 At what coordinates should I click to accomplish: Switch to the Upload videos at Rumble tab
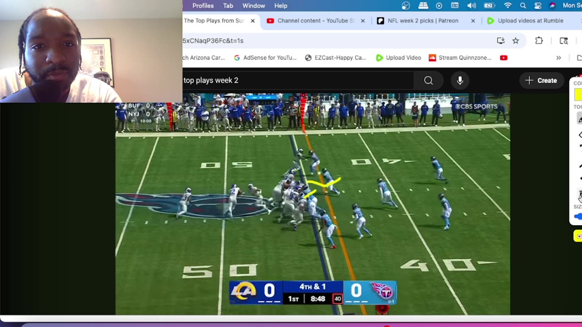(530, 20)
